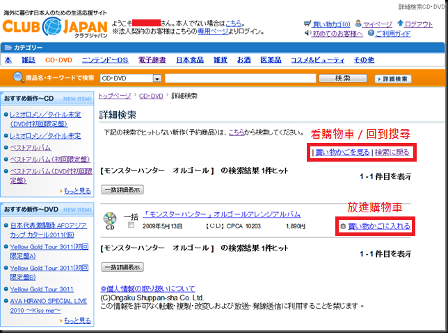The image size is (448, 333).
Task: Click the 詳細検索 advanced search button
Action: coord(393,79)
